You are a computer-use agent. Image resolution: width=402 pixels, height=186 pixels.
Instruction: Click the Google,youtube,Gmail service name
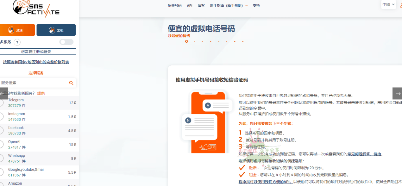click(x=26, y=170)
